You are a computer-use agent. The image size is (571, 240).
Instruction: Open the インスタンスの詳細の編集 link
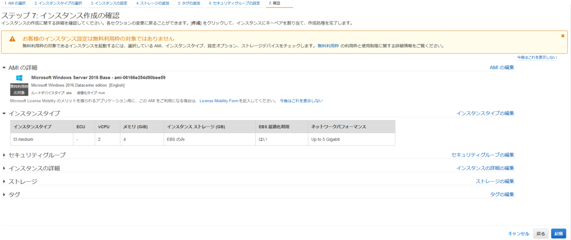pyautogui.click(x=485, y=168)
